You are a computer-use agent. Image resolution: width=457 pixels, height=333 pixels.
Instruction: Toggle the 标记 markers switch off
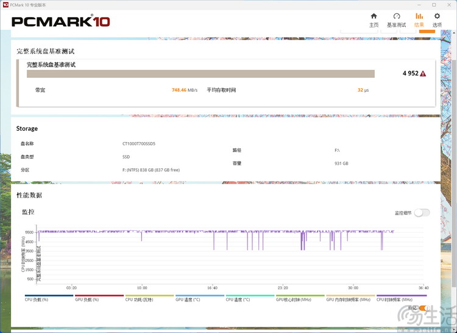(x=423, y=308)
